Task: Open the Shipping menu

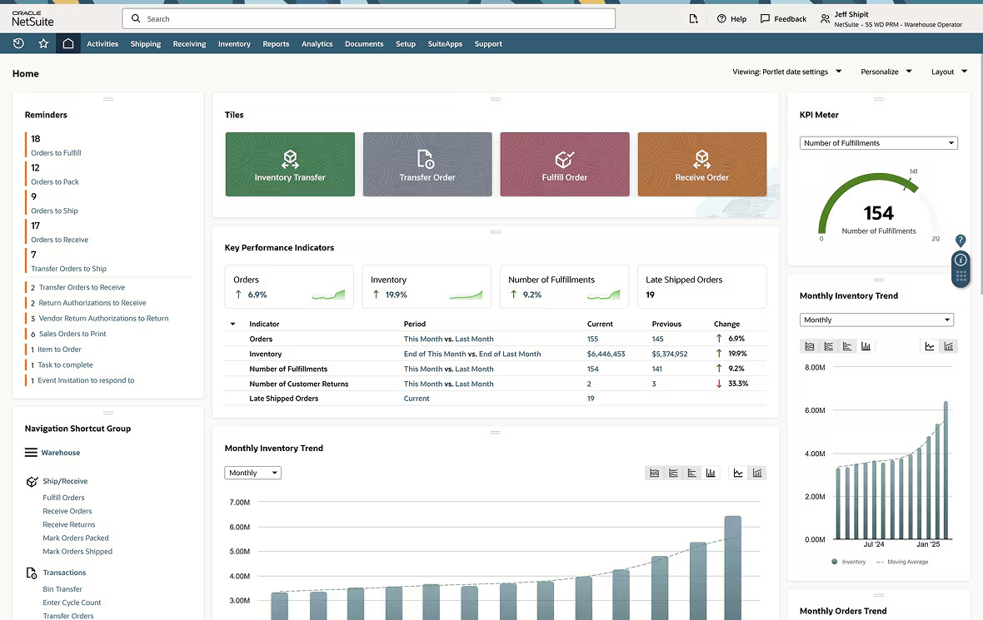Action: (x=145, y=43)
